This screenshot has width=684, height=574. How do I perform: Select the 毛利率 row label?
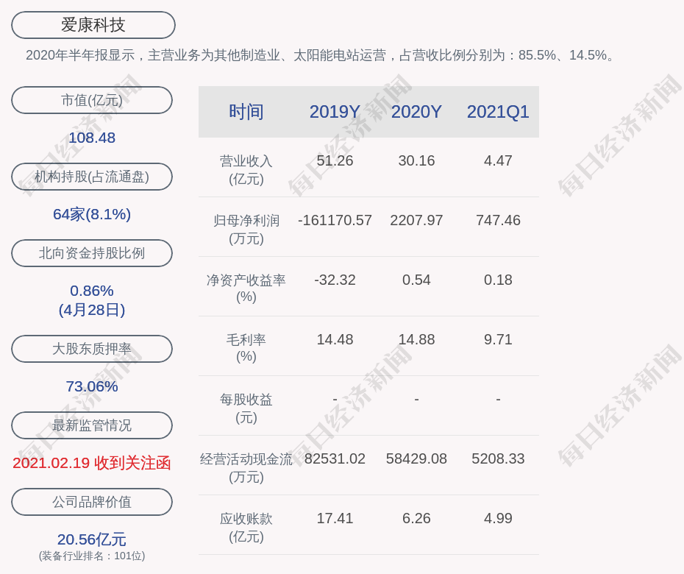tap(246, 348)
